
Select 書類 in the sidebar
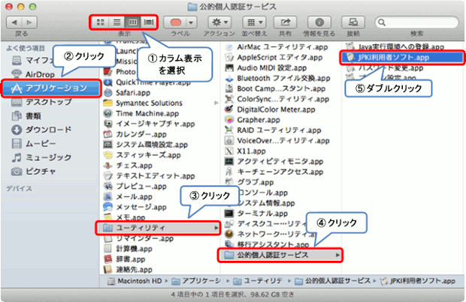click(x=26, y=115)
